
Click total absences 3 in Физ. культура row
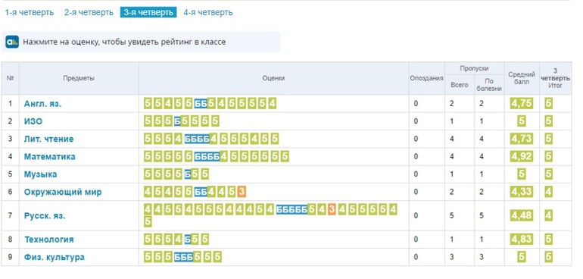pos(452,257)
